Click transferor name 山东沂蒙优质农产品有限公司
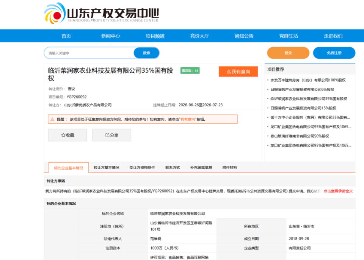This screenshot has width=364, height=260. tap(88, 105)
